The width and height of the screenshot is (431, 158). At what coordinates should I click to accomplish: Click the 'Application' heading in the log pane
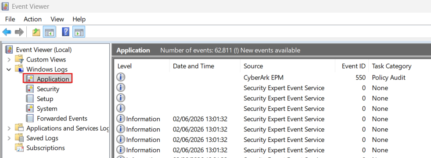133,50
